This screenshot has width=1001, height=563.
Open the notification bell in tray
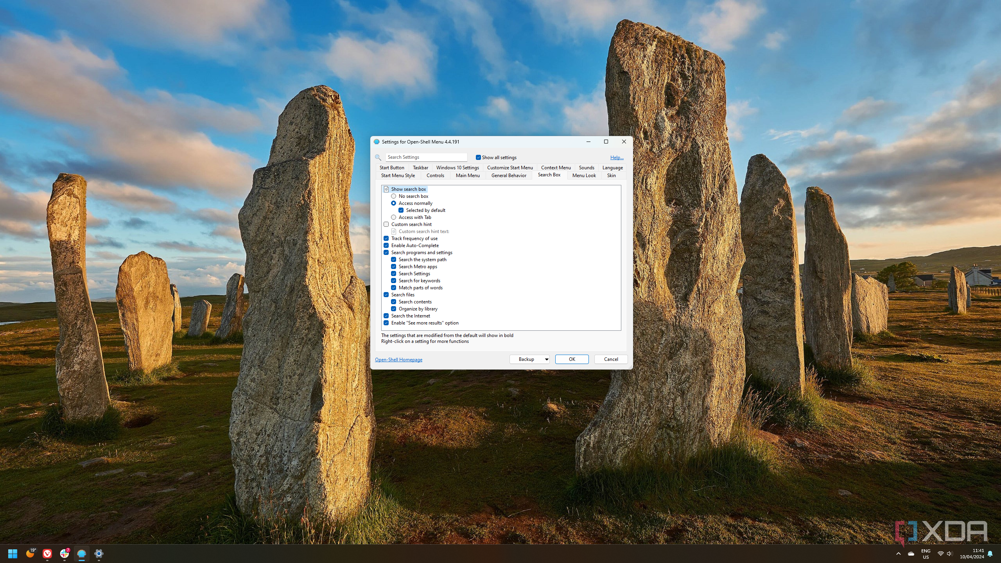990,554
